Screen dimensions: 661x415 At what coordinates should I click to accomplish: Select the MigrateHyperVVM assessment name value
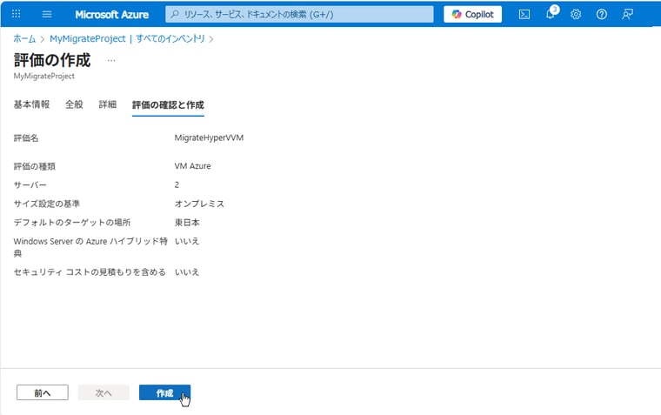tap(209, 138)
